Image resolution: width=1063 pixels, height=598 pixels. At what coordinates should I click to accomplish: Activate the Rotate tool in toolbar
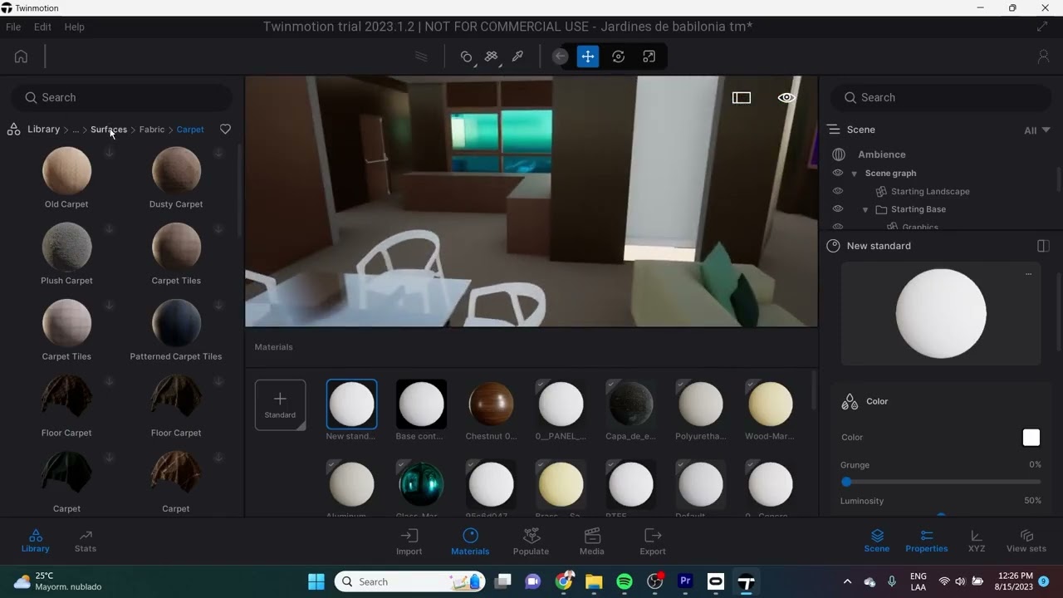pyautogui.click(x=619, y=56)
